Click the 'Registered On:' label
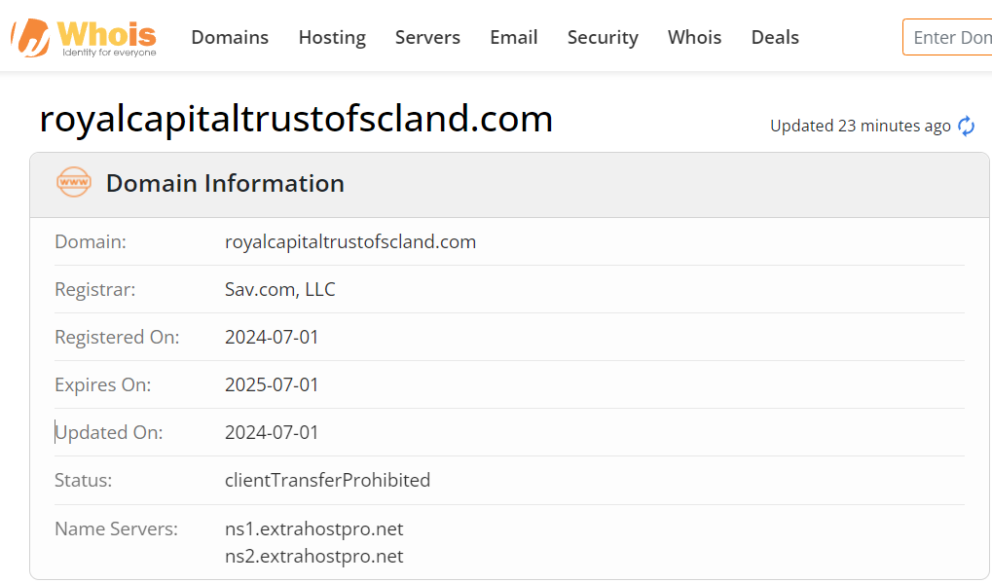 [117, 338]
